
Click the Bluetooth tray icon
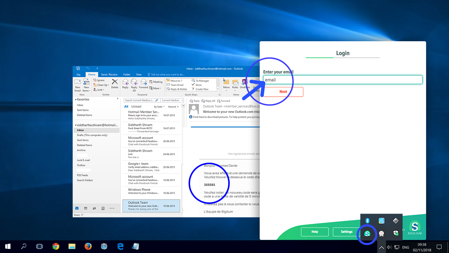click(x=367, y=221)
